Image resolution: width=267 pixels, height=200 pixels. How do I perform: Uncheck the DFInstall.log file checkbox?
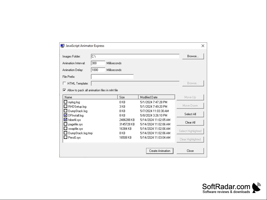(66, 115)
